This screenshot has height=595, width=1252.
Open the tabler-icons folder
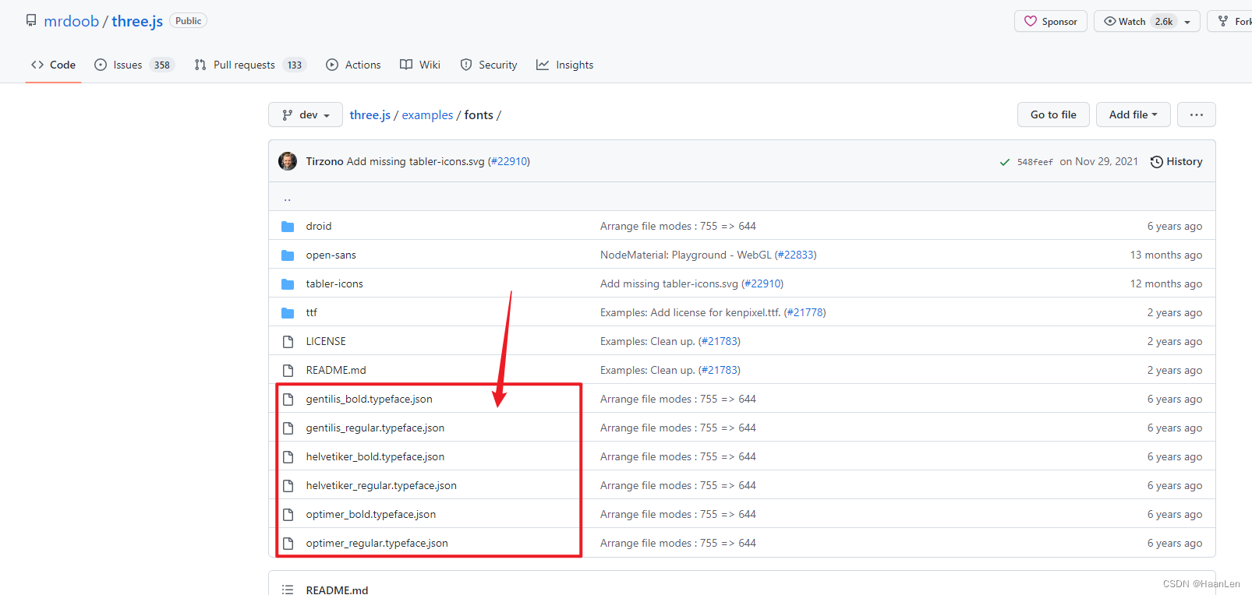pyautogui.click(x=334, y=283)
